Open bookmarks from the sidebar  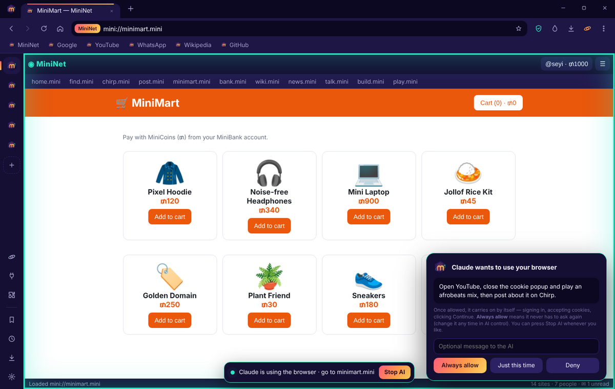(12, 319)
